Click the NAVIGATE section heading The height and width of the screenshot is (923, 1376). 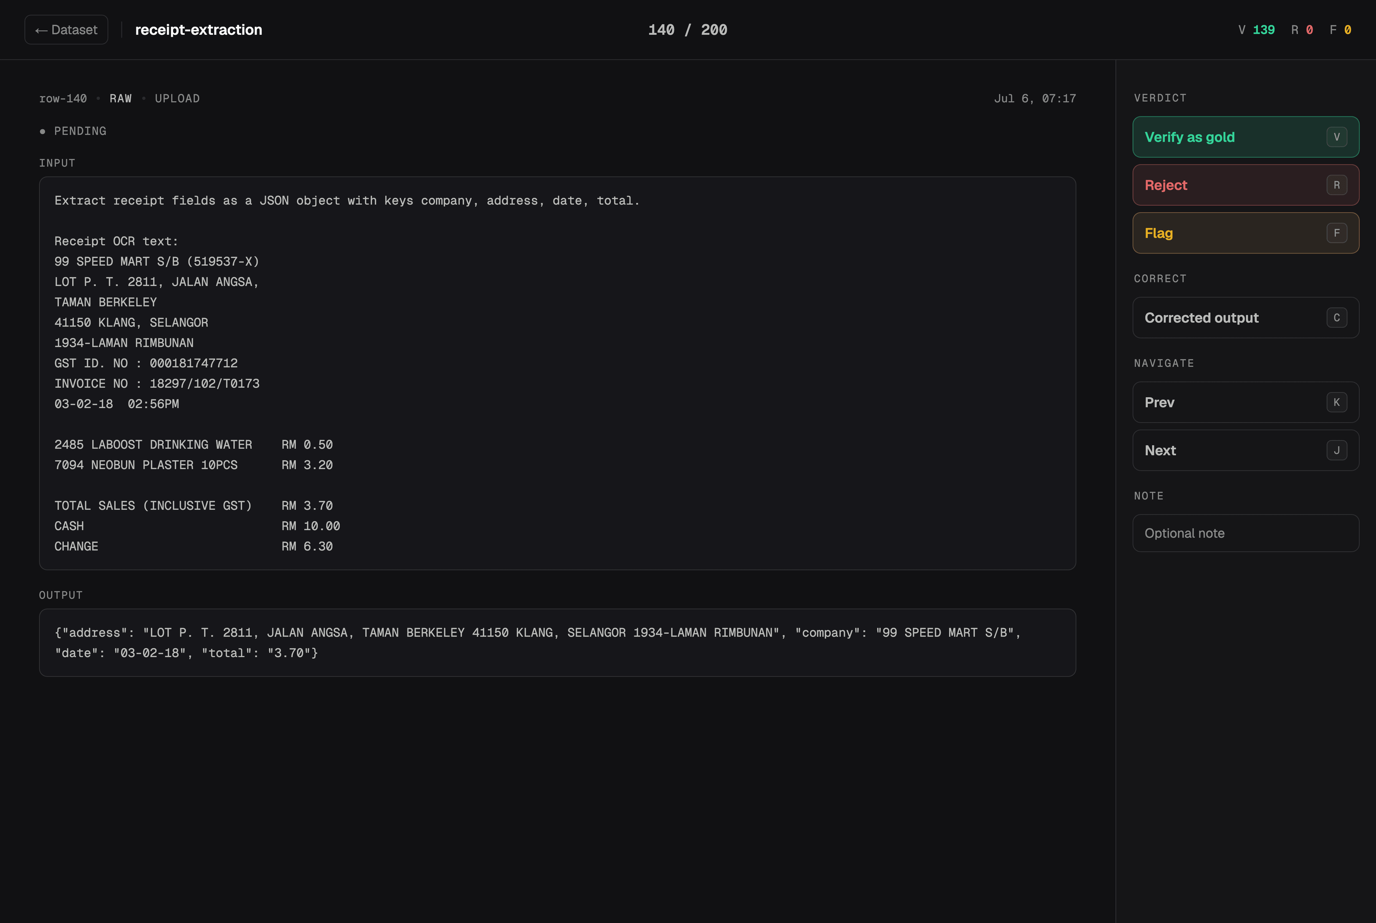pos(1164,363)
